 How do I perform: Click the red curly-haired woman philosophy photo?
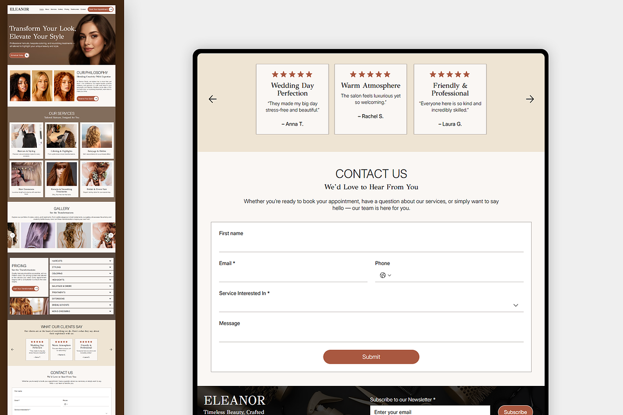coord(64,86)
